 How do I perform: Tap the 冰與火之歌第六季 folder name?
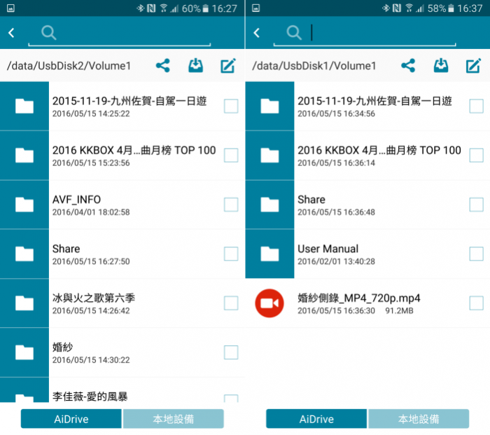[94, 298]
